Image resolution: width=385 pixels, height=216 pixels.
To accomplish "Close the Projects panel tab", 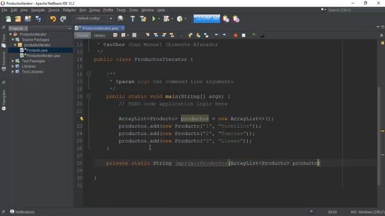I will click(x=26, y=29).
